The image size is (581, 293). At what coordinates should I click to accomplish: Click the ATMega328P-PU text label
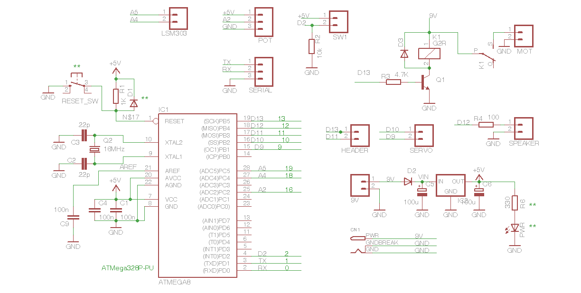(127, 268)
